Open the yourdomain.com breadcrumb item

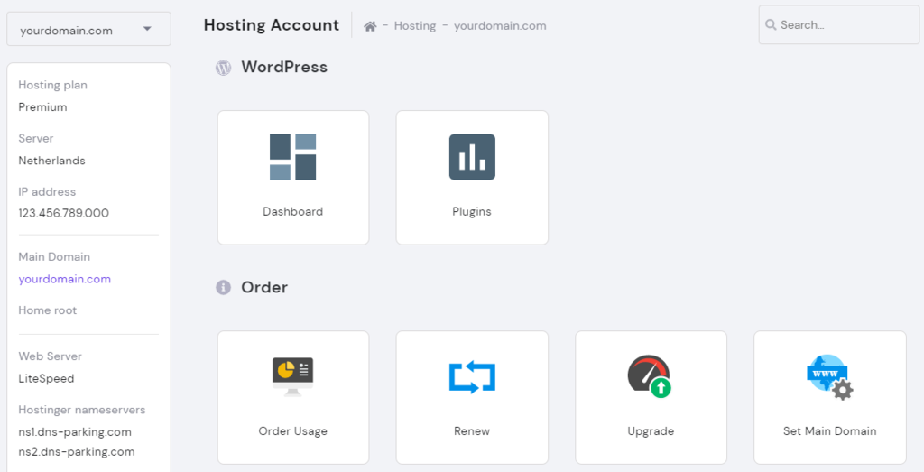click(x=500, y=26)
